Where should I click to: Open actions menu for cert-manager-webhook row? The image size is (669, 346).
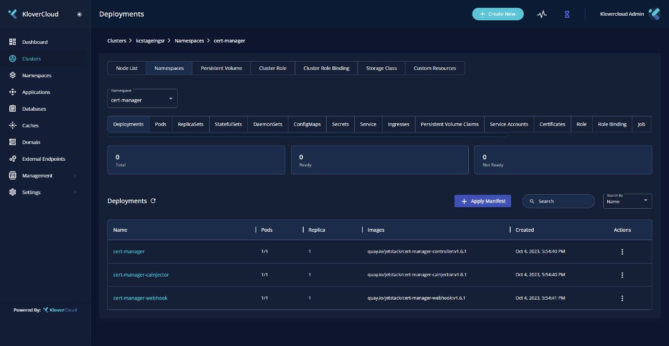(x=622, y=299)
